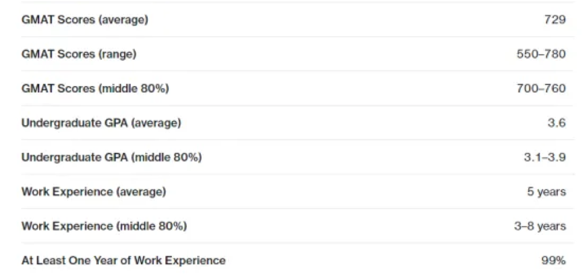
Task: Select the 3.1–3.9 GPA range value
Action: point(545,157)
